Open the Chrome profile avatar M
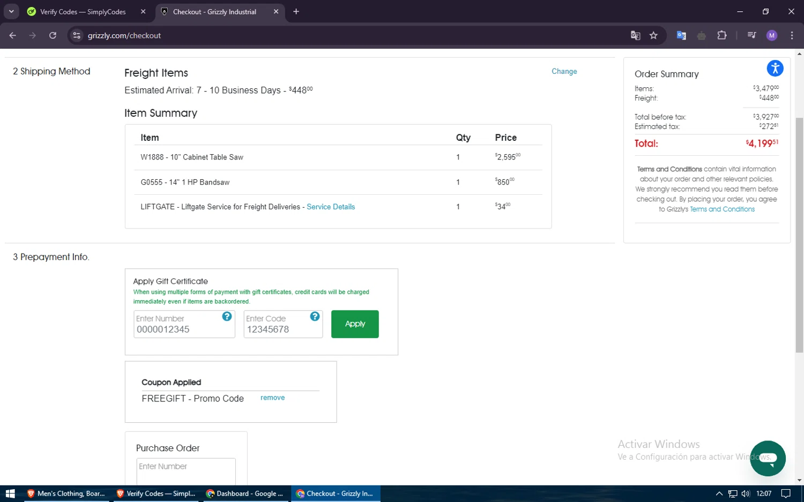The height and width of the screenshot is (502, 804). click(772, 35)
